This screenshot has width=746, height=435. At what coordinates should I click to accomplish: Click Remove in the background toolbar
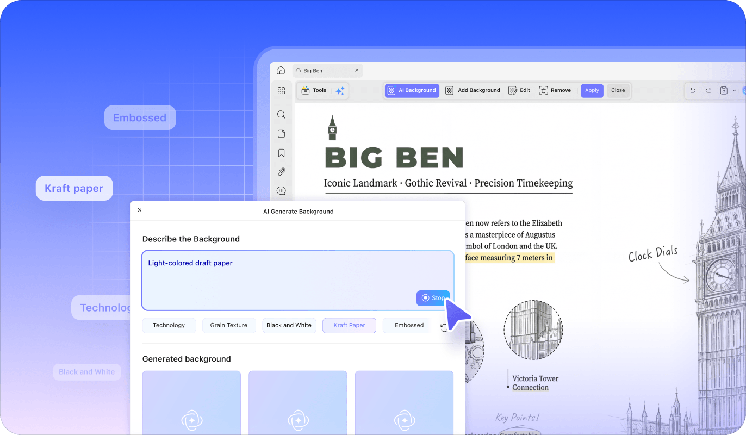555,91
